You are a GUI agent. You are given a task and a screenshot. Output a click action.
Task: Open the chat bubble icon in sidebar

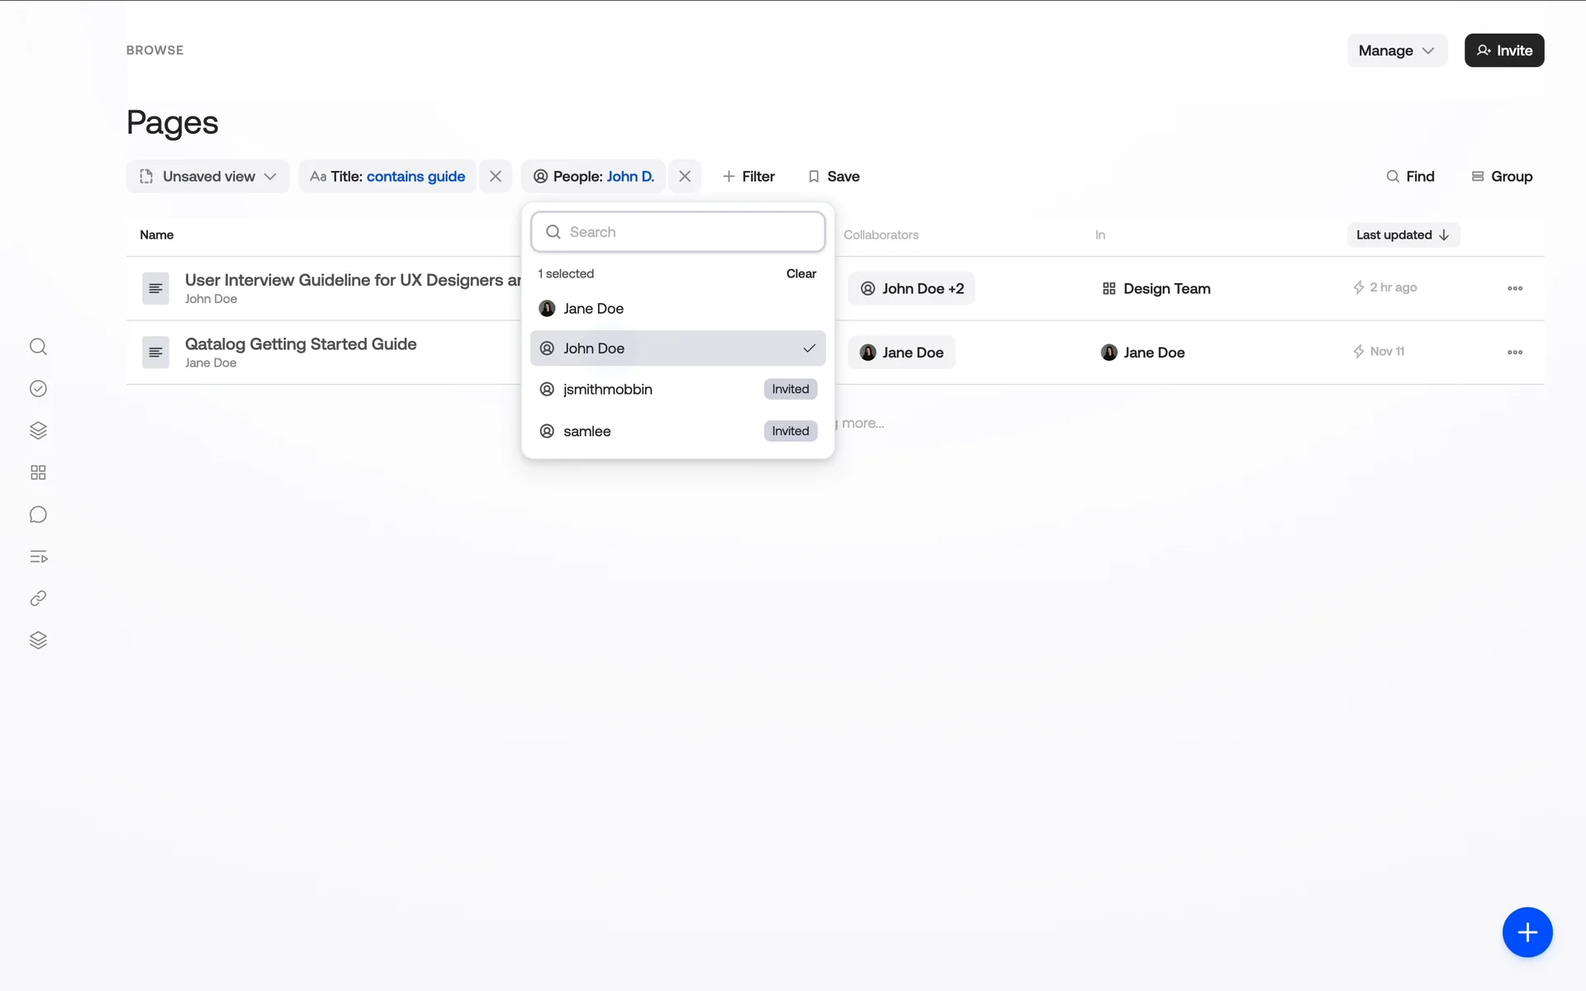[x=38, y=514]
